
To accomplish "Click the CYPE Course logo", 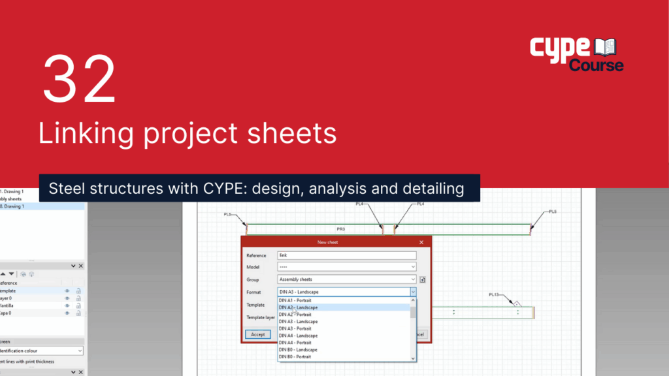I will click(576, 54).
